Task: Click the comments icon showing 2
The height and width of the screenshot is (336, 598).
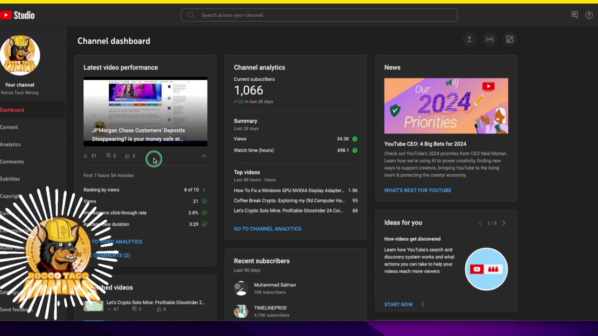Action: click(x=108, y=156)
